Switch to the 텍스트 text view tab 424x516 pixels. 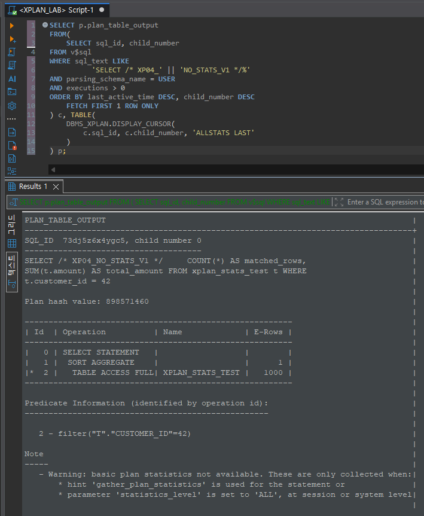pos(12,272)
